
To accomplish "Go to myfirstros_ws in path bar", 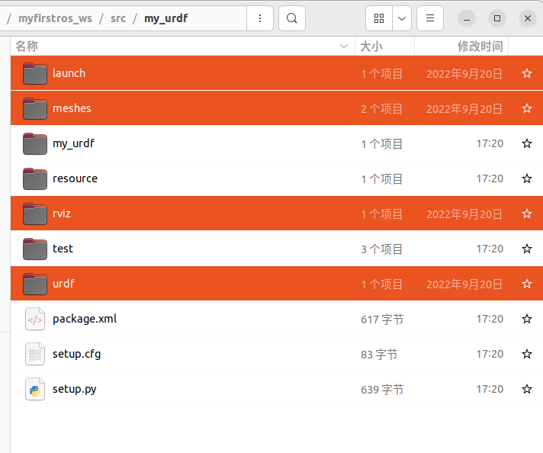I will (x=56, y=18).
